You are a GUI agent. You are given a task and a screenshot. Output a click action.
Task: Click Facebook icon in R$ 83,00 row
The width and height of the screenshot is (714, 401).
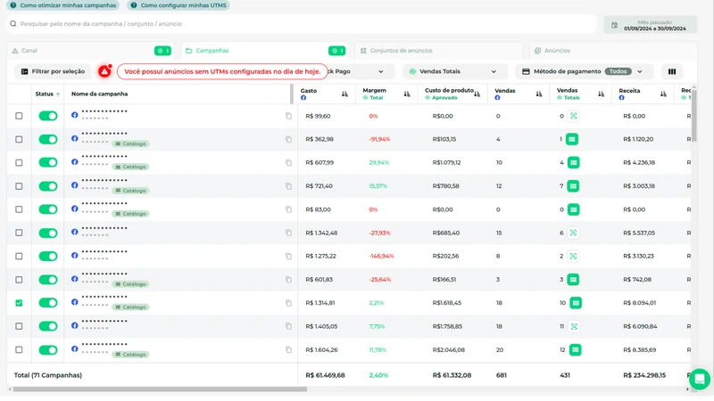click(x=75, y=209)
